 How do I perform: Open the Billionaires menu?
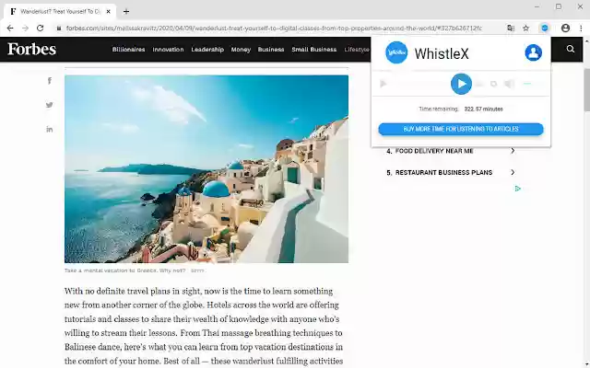[x=128, y=50]
